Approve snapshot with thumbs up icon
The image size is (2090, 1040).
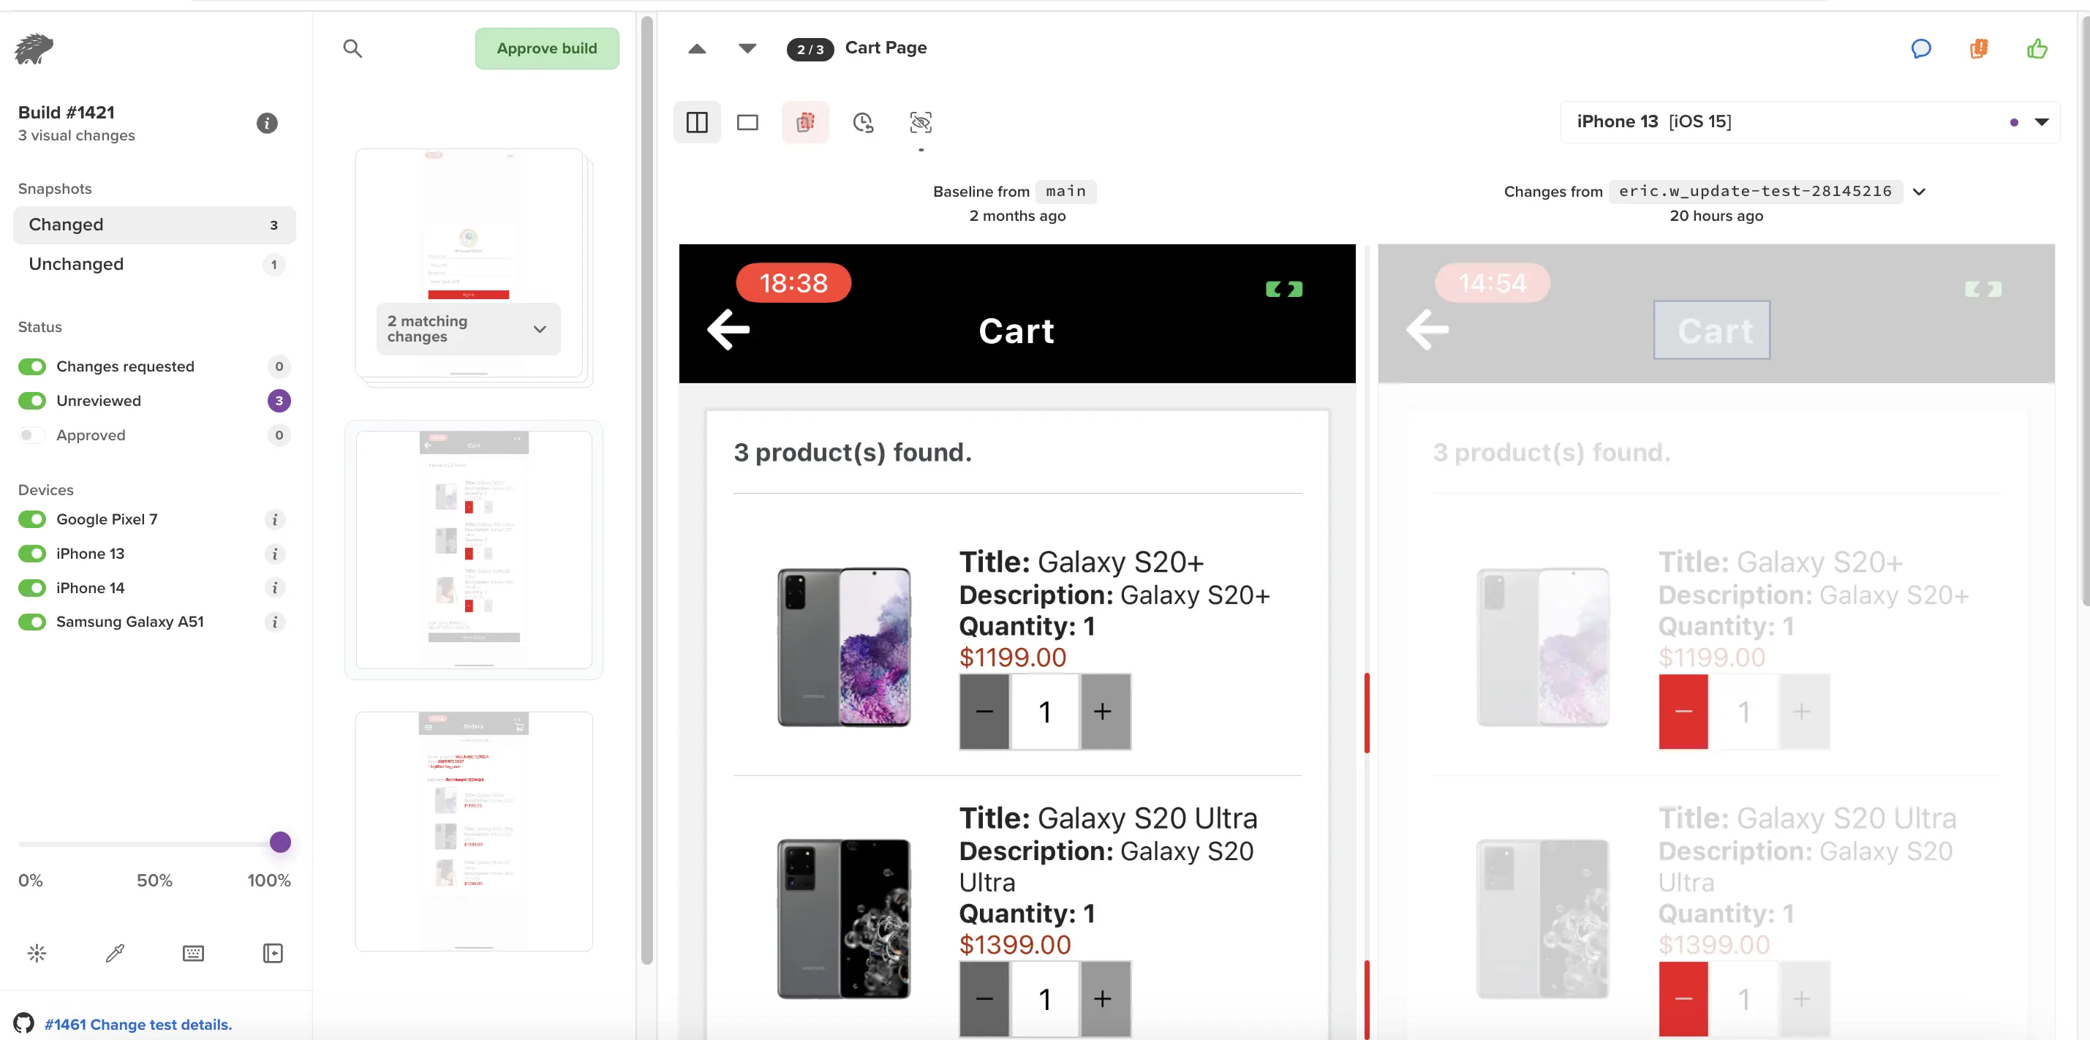(2037, 49)
